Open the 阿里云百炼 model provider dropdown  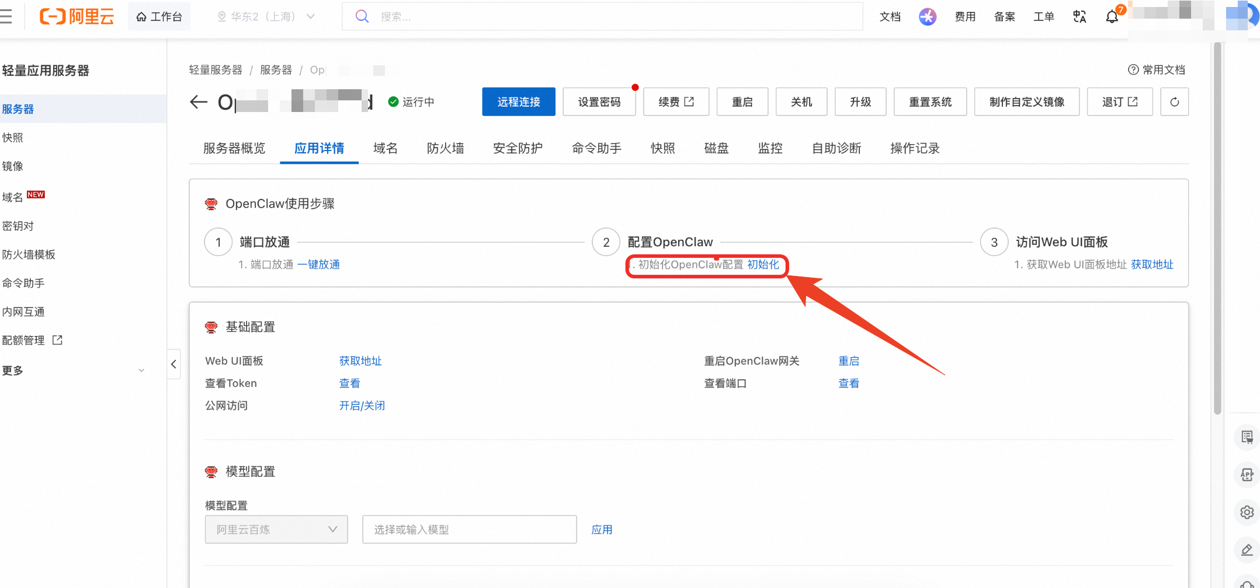click(276, 530)
